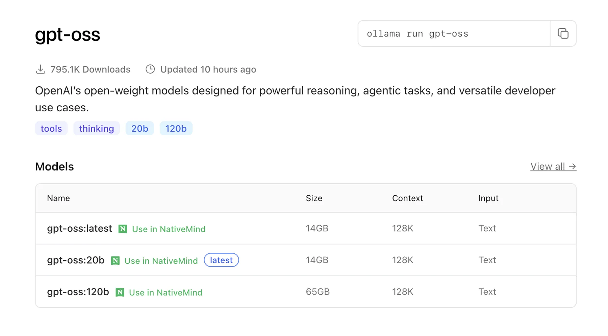
Task: Click the Name column header
Action: click(58, 198)
